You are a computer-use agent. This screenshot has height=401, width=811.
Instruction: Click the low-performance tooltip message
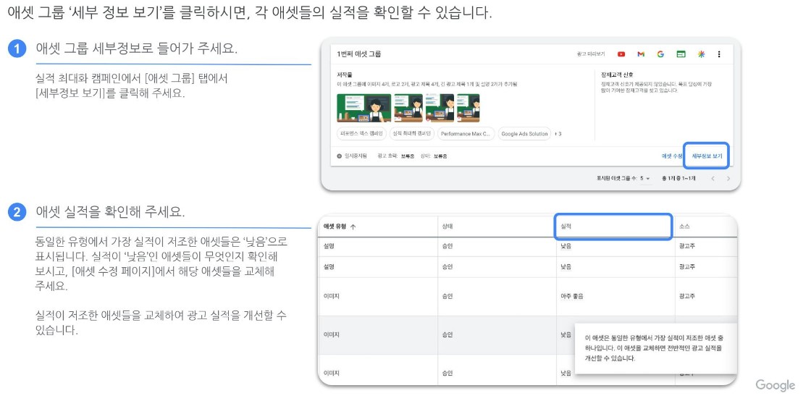(655, 347)
